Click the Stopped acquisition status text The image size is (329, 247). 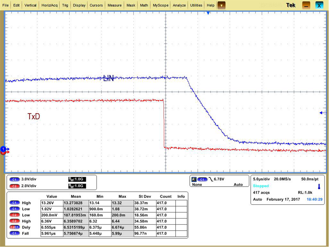click(261, 186)
